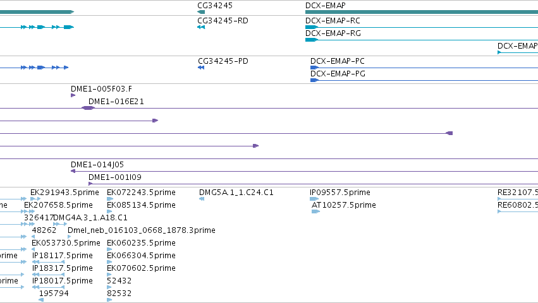538x303 pixels.
Task: Click the DMG5A.1_1.C24.C1 arrow glyph
Action: point(202,199)
